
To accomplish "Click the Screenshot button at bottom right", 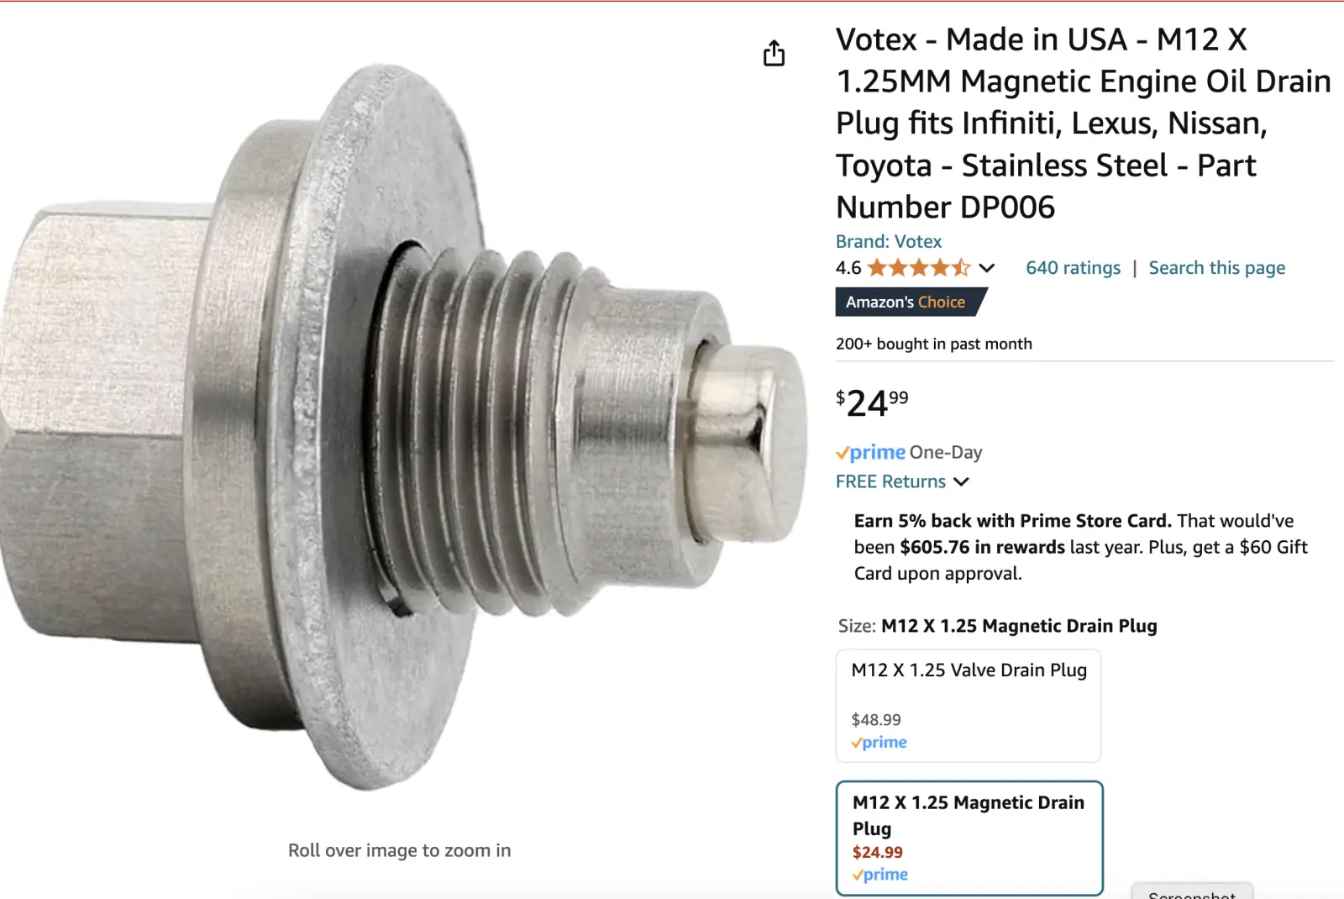I will coord(1192,892).
